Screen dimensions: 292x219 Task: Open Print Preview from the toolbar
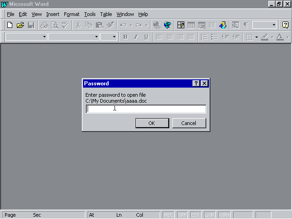pyautogui.click(x=55, y=25)
